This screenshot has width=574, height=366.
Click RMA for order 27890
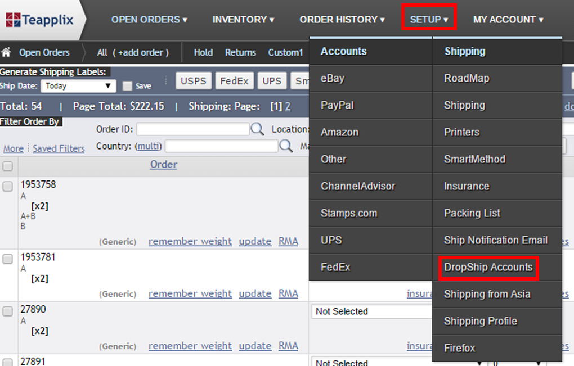[x=289, y=346]
